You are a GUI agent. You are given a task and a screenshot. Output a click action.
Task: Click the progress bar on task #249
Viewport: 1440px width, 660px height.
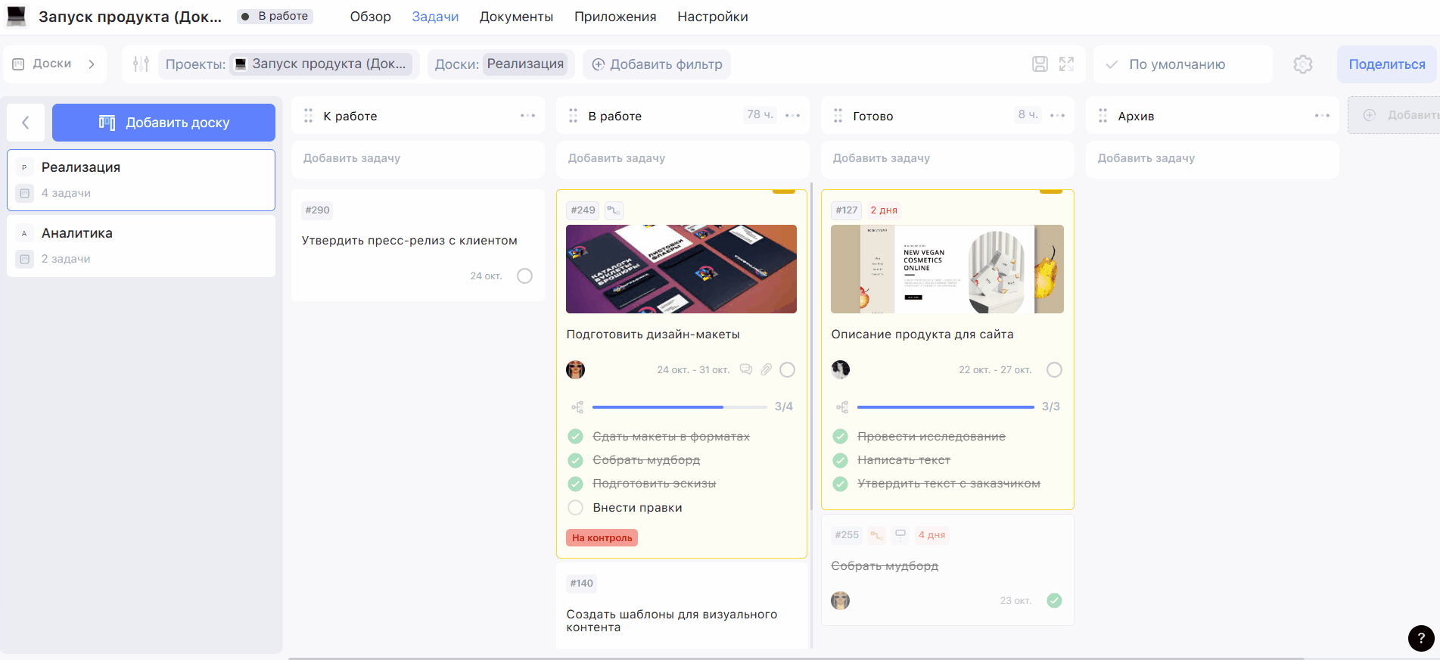679,407
